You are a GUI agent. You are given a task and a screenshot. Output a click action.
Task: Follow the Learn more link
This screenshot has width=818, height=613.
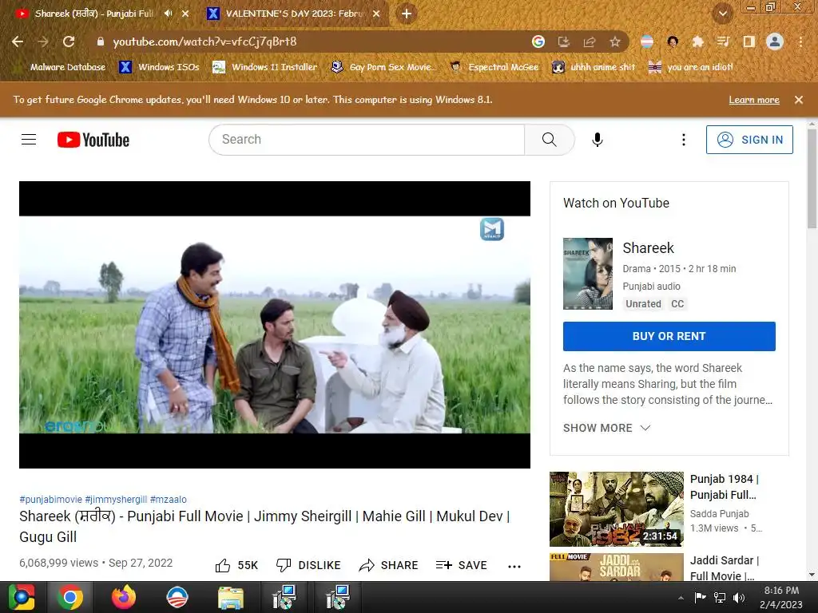pos(754,100)
